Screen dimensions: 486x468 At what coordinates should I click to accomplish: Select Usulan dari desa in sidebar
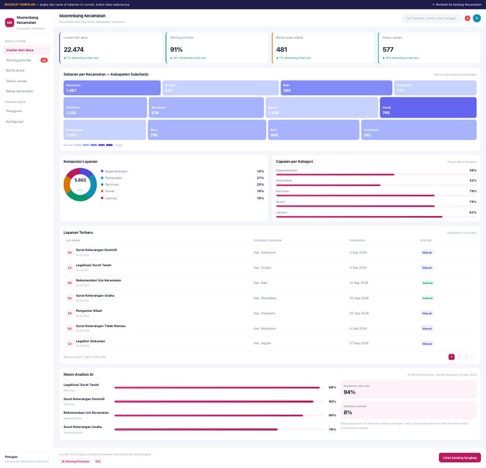click(x=27, y=50)
